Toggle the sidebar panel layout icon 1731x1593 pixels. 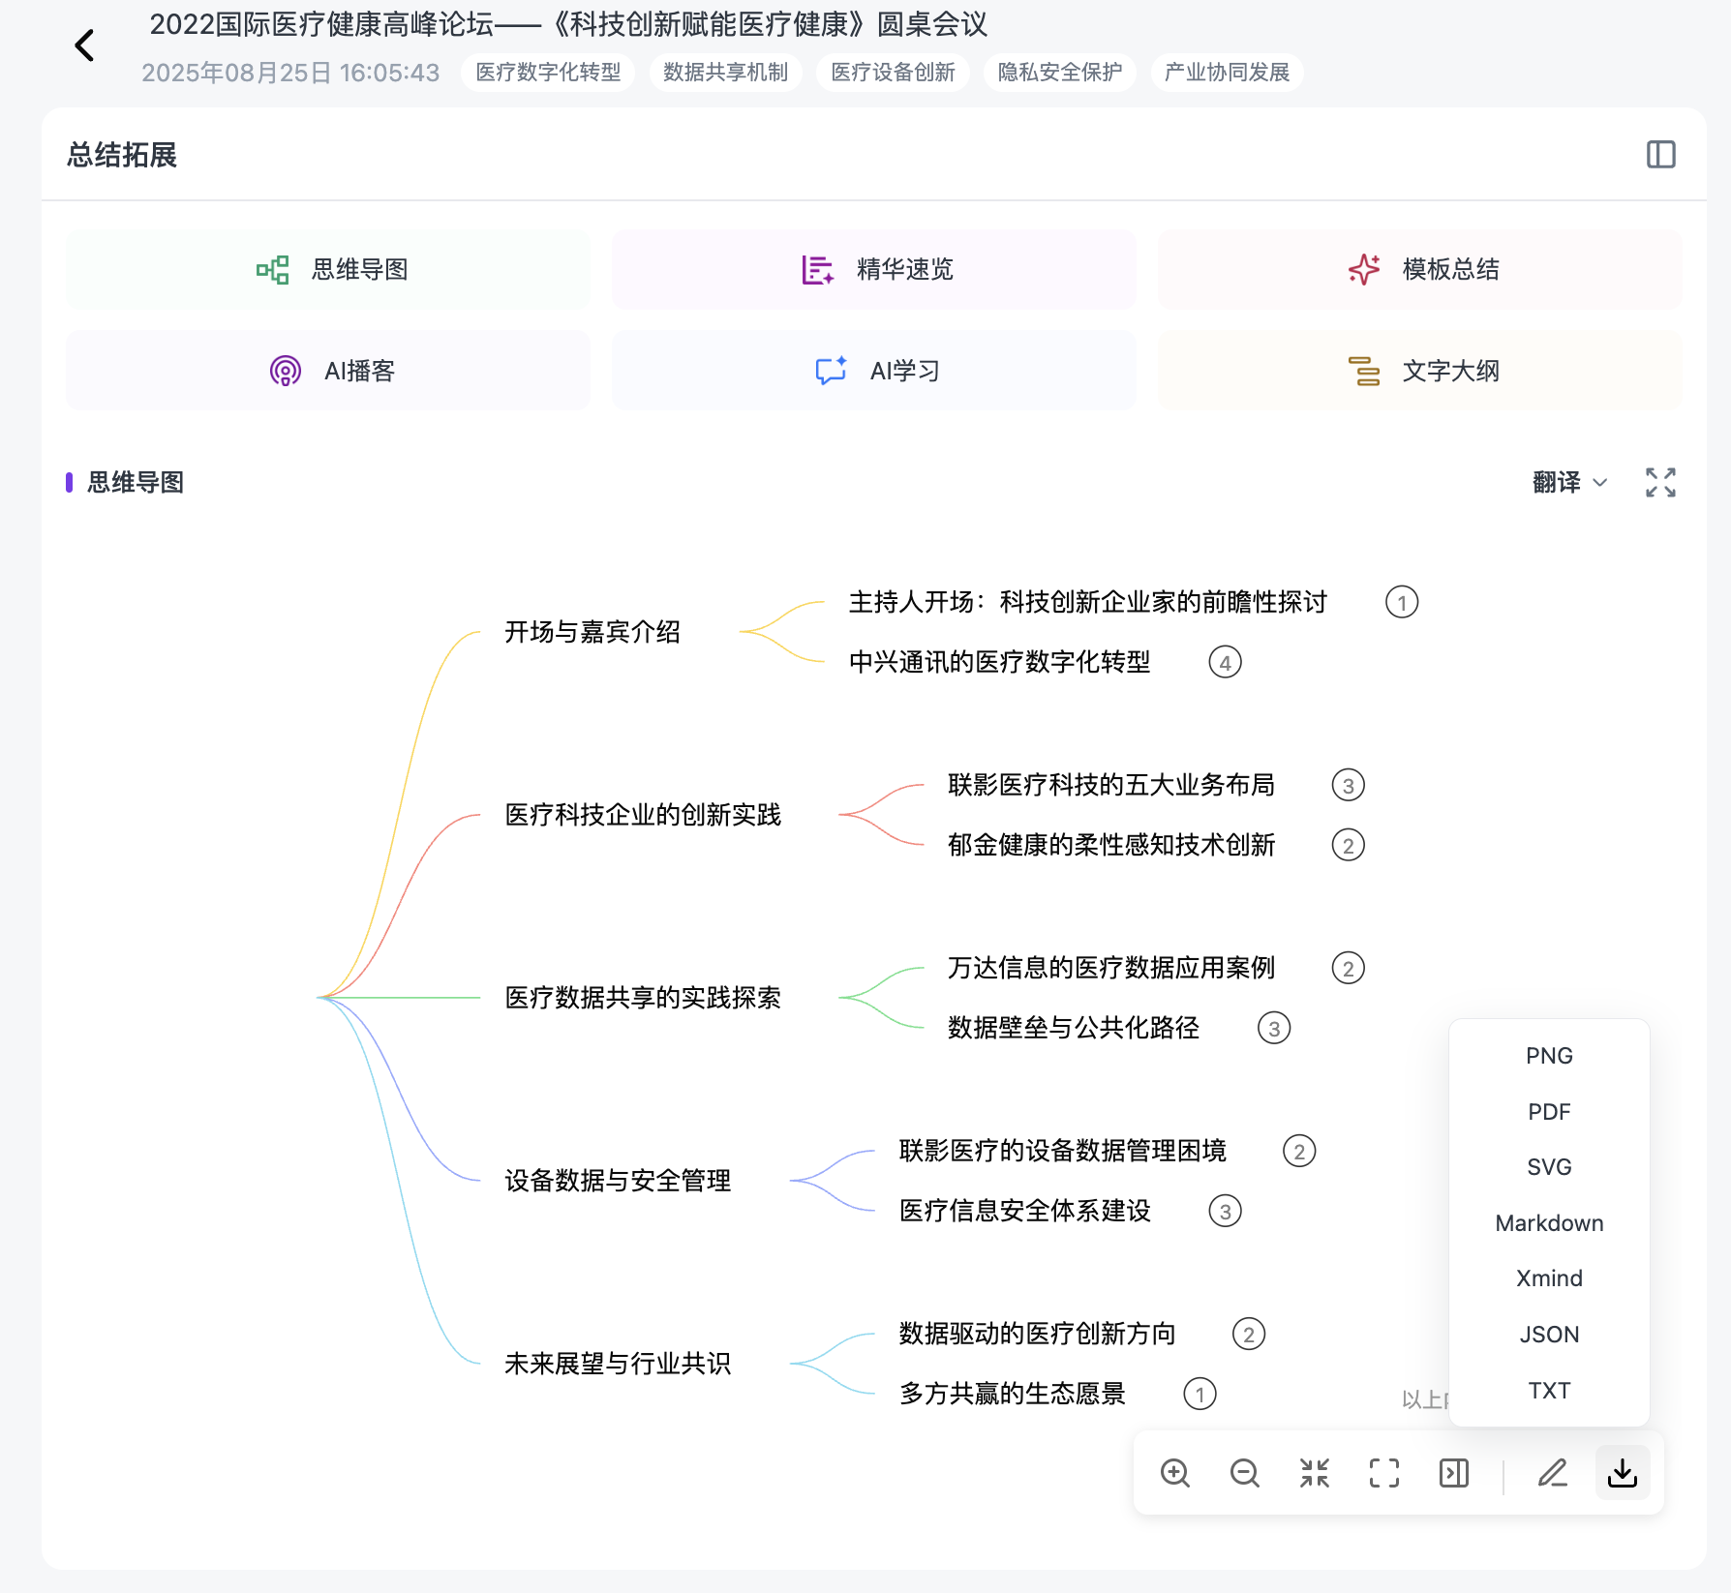1660,155
